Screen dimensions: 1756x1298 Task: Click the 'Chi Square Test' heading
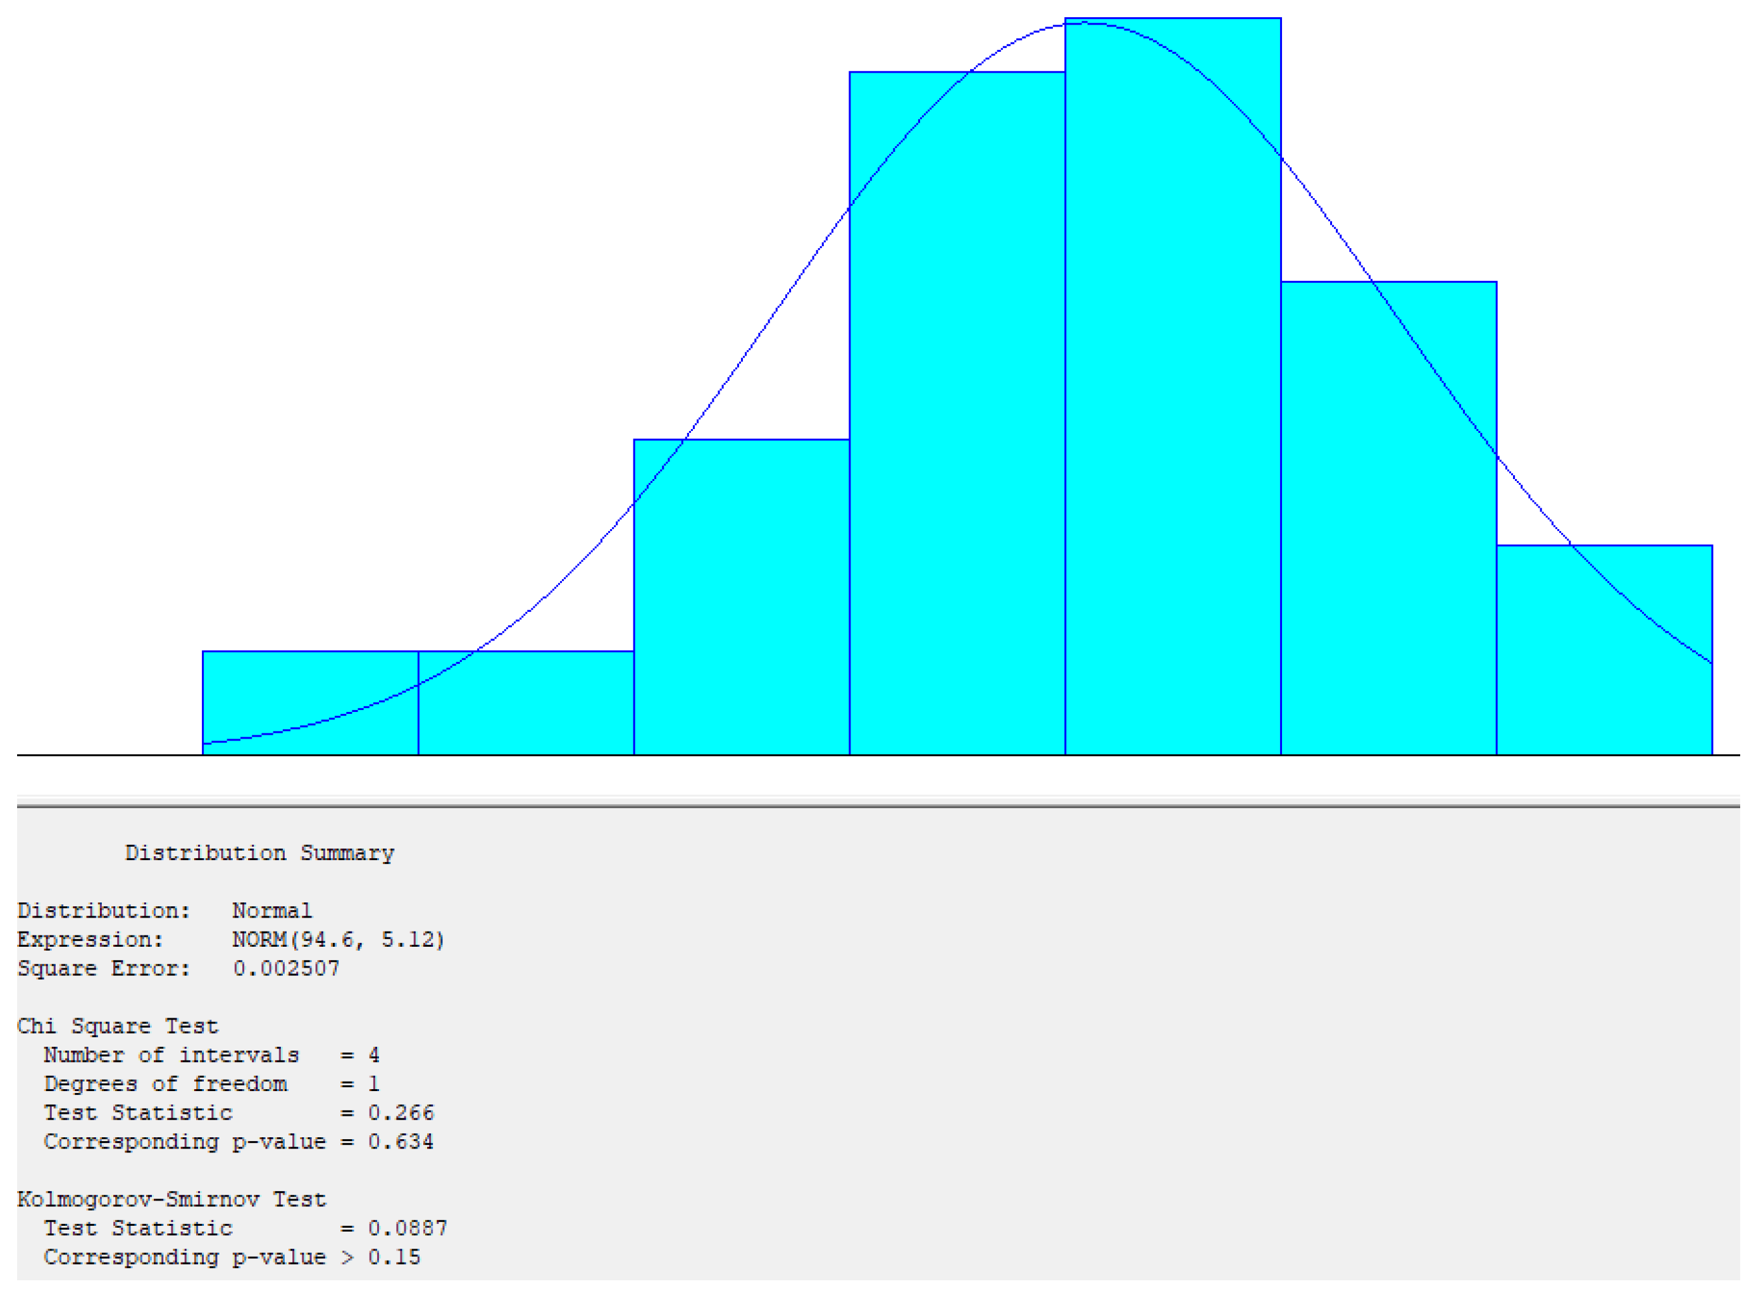click(x=118, y=1028)
